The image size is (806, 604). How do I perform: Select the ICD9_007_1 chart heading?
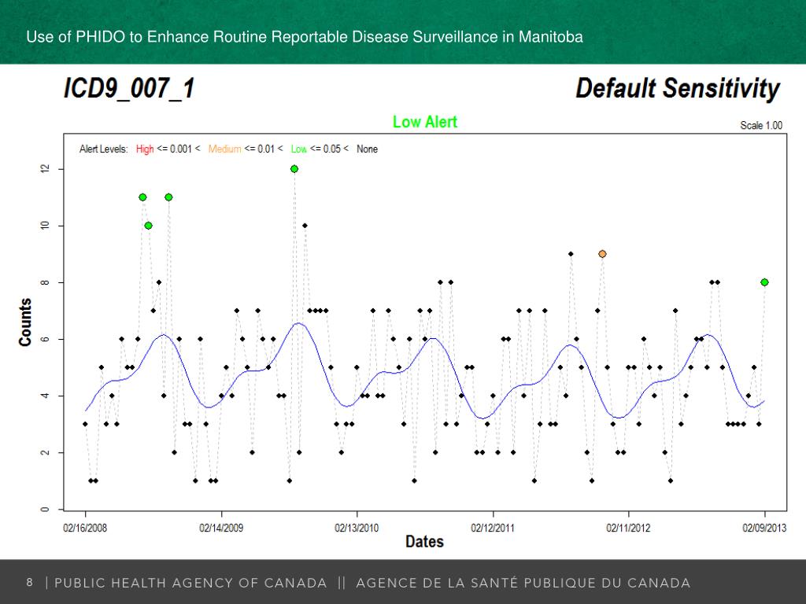click(x=129, y=88)
